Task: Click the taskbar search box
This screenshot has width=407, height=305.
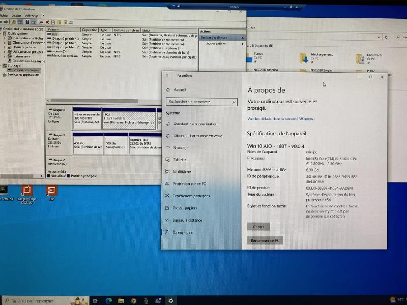Action: [45, 301]
